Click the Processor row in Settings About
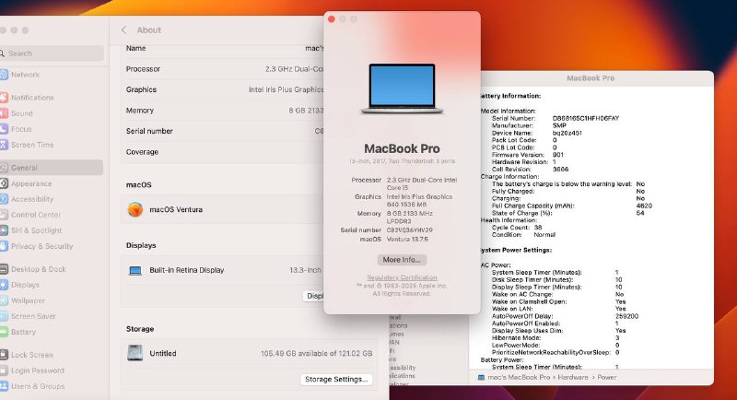The height and width of the screenshot is (400, 737). [x=222, y=68]
